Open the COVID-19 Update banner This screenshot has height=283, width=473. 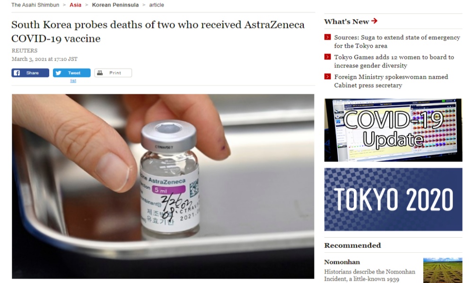click(393, 130)
